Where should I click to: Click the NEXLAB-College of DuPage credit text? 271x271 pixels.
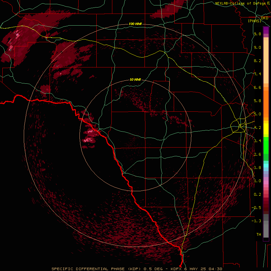point(242,3)
